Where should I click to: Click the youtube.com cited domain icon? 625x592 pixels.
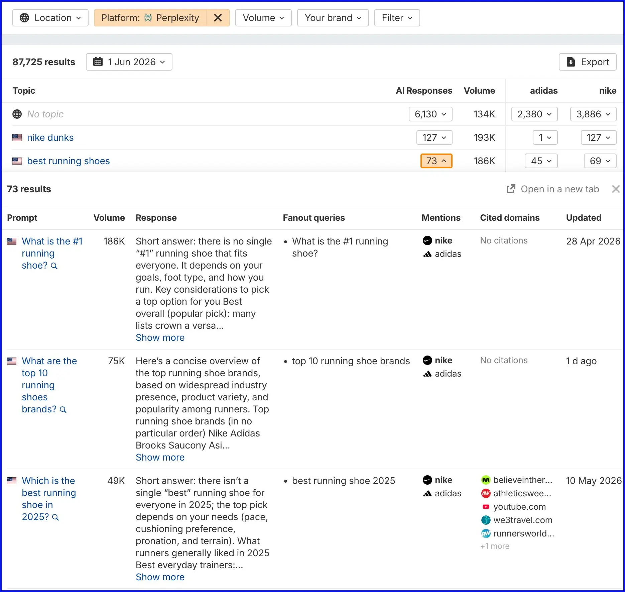486,507
